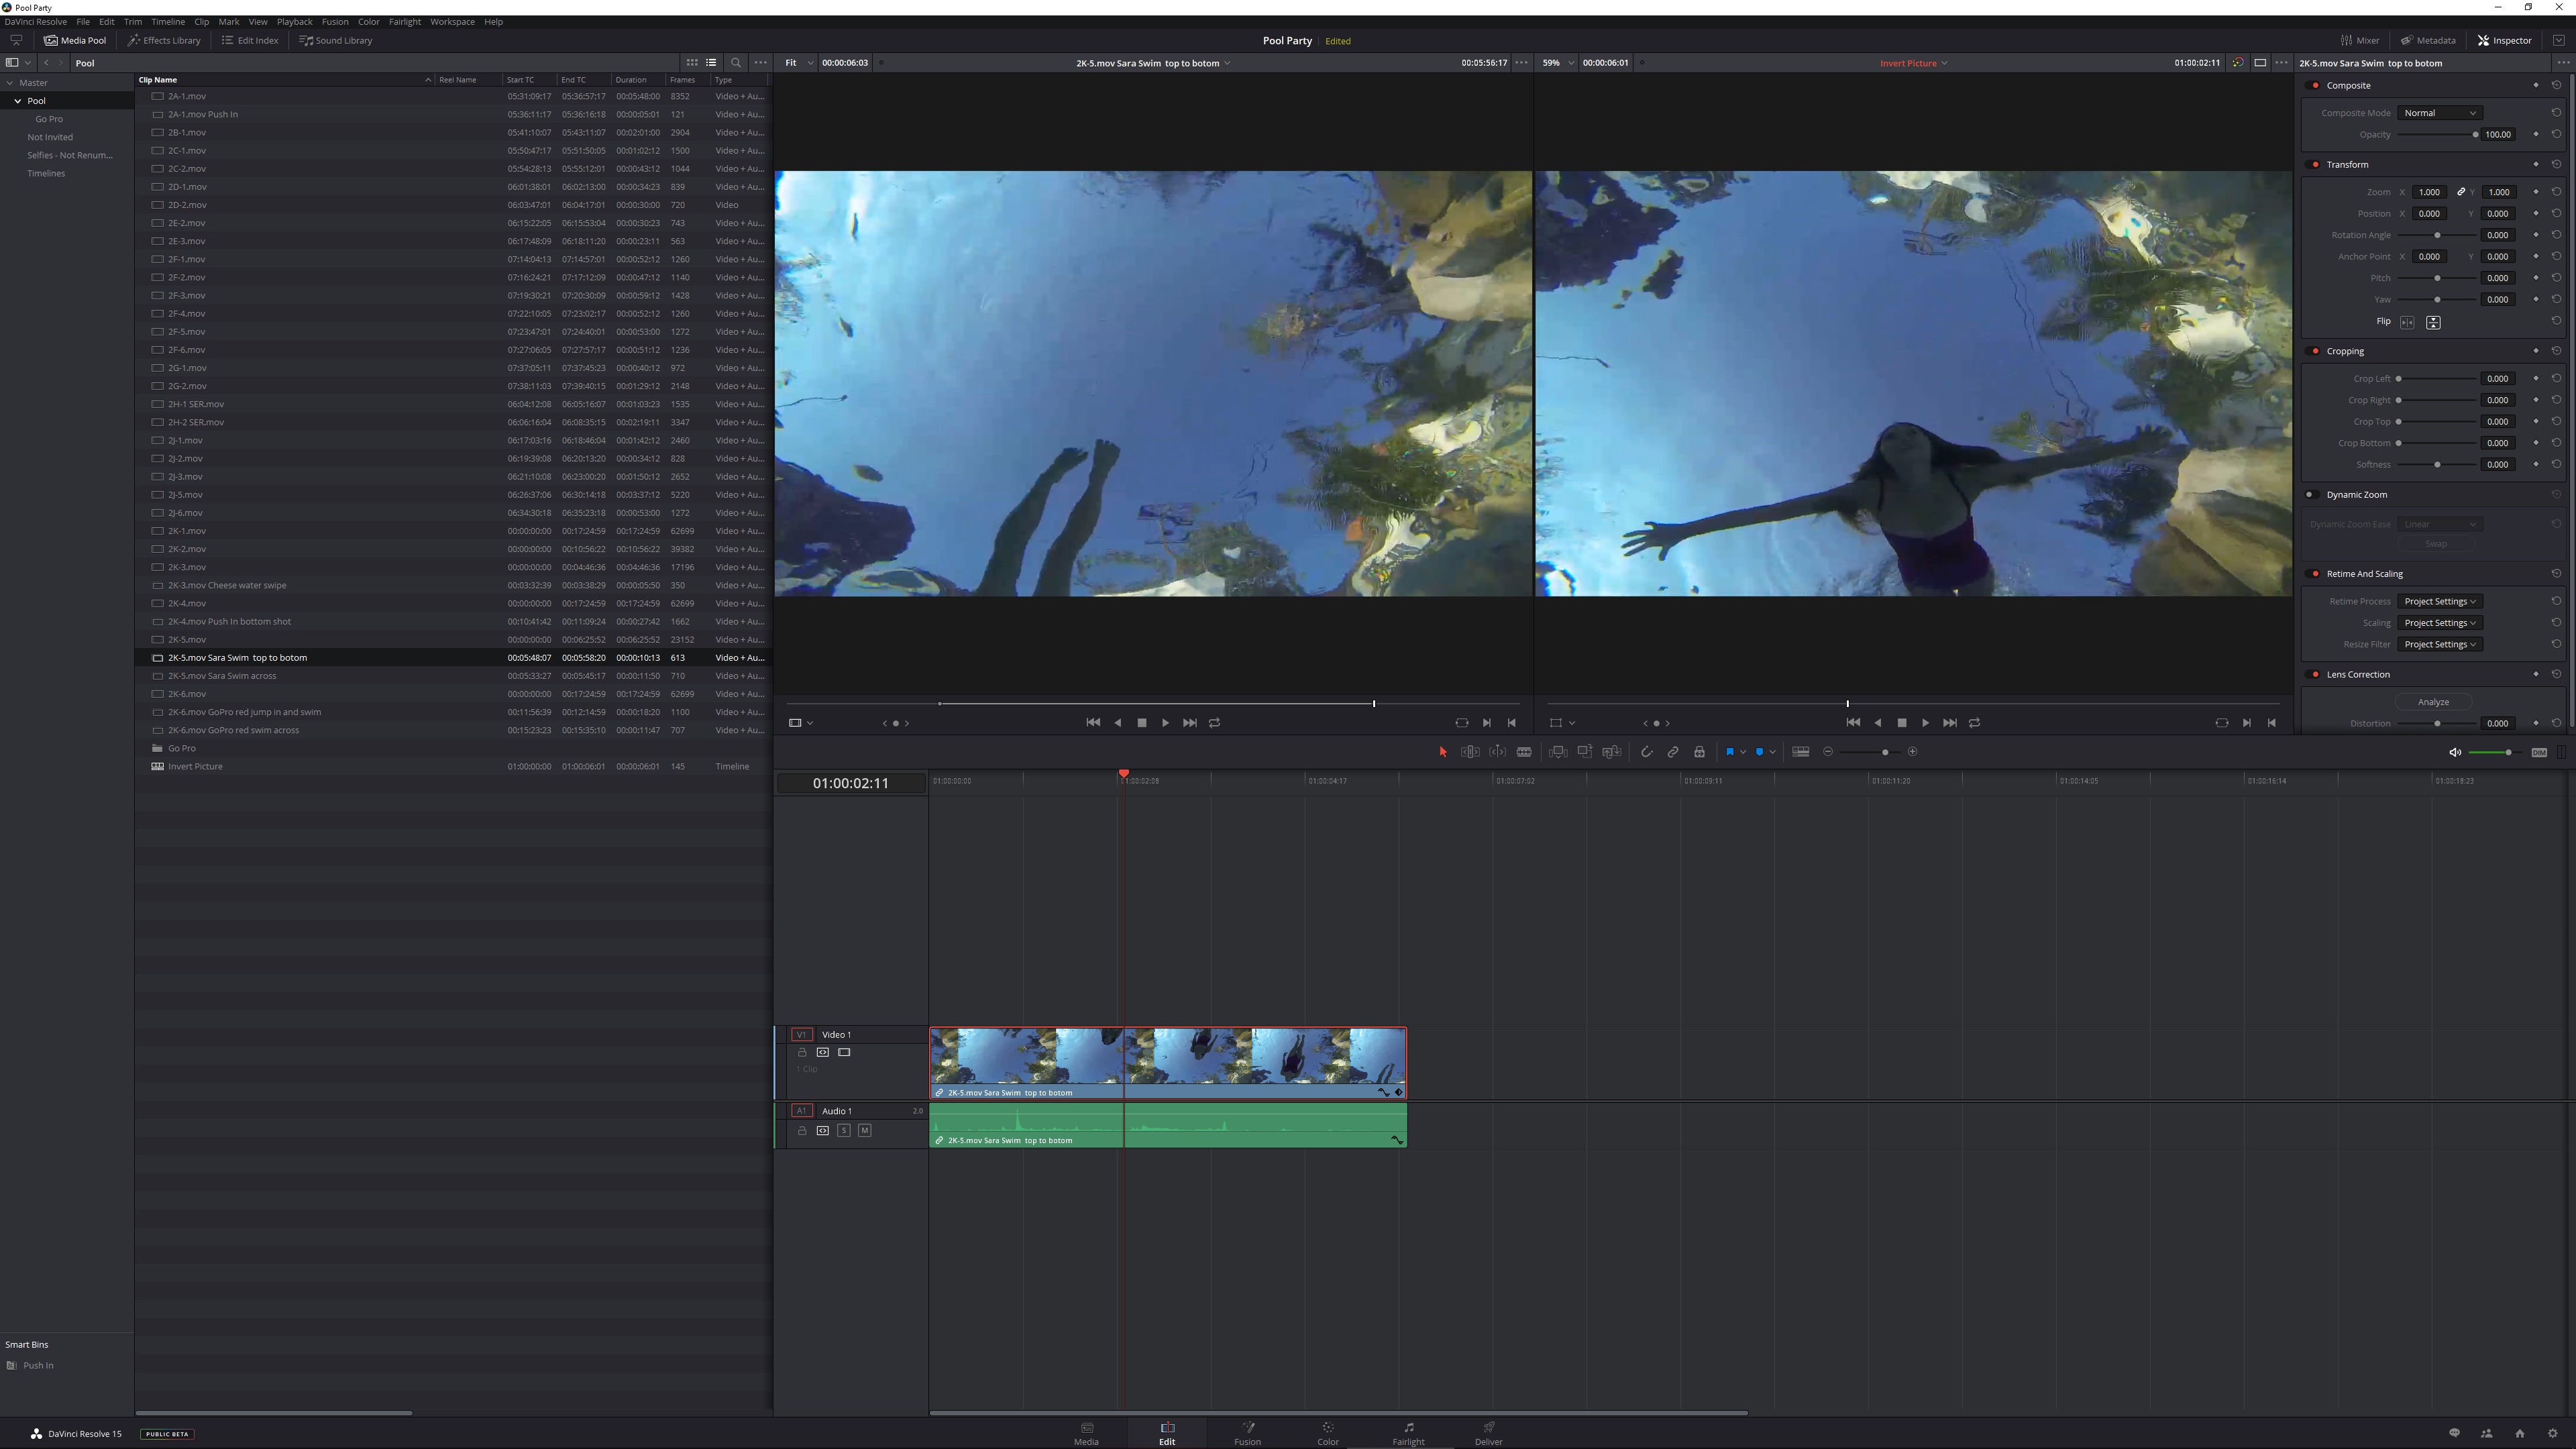Open the Marker color dropdown arrow

1772,752
